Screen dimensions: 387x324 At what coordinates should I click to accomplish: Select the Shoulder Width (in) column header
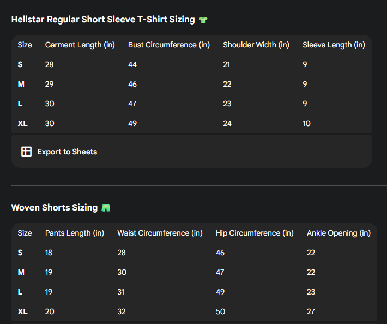(x=256, y=45)
